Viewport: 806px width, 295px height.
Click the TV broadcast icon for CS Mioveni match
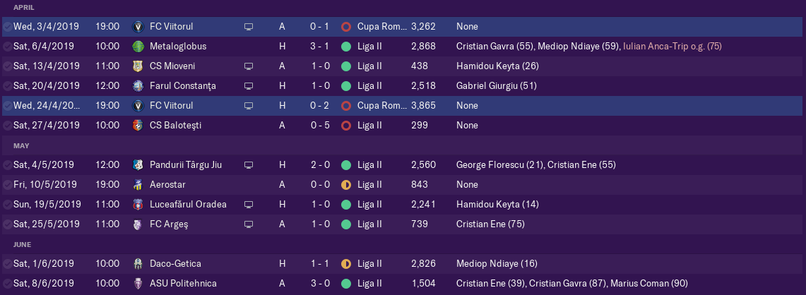coord(249,66)
